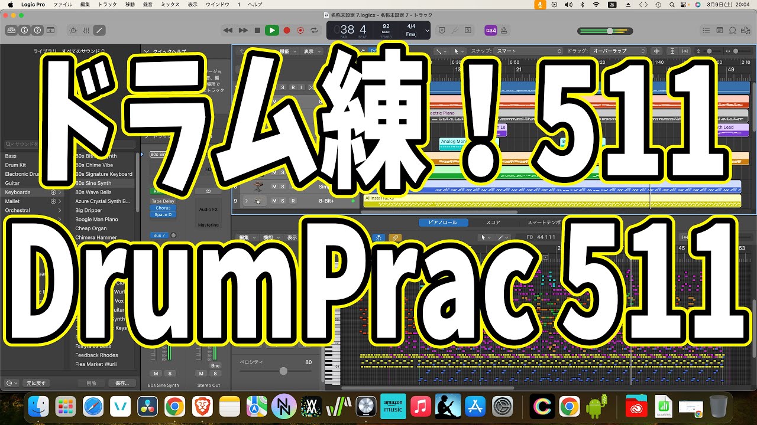Image resolution: width=757 pixels, height=425 pixels.
Task: Click the 保存... button in library
Action: pos(122,383)
